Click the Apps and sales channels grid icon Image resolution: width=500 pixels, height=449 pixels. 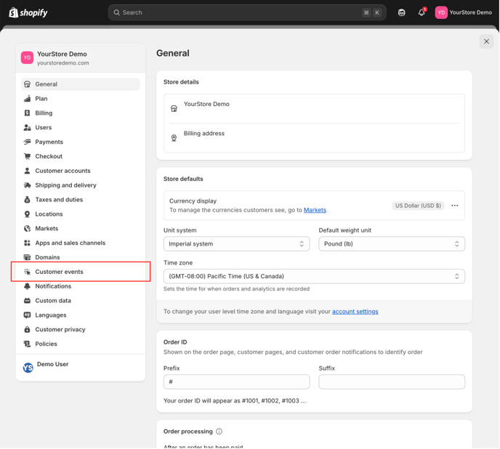(x=28, y=243)
